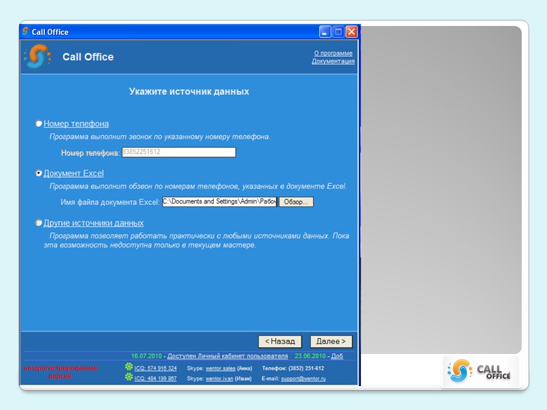Image resolution: width=547 pixels, height=410 pixels.
Task: Click the 'ICQ: 574 916 324' link
Action: coord(156,368)
